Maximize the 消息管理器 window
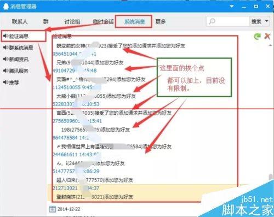Image resolution: width=274 pixels, height=217 pixels. [256, 7]
